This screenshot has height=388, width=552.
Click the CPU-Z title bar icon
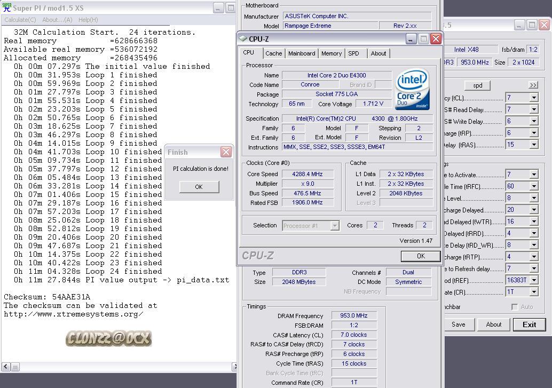(243, 38)
